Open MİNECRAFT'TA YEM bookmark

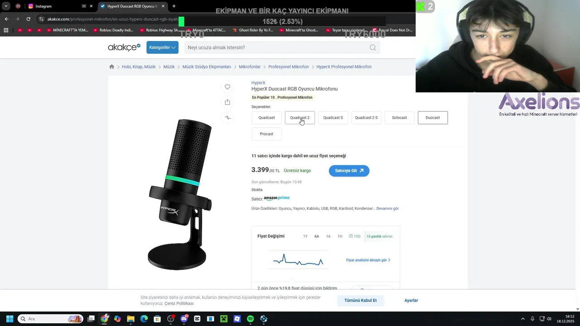click(67, 30)
